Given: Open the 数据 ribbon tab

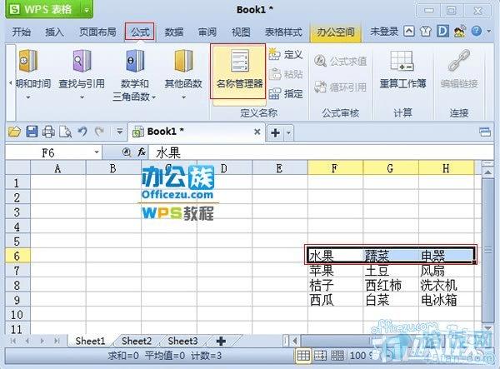Looking at the screenshot, I should point(174,32).
